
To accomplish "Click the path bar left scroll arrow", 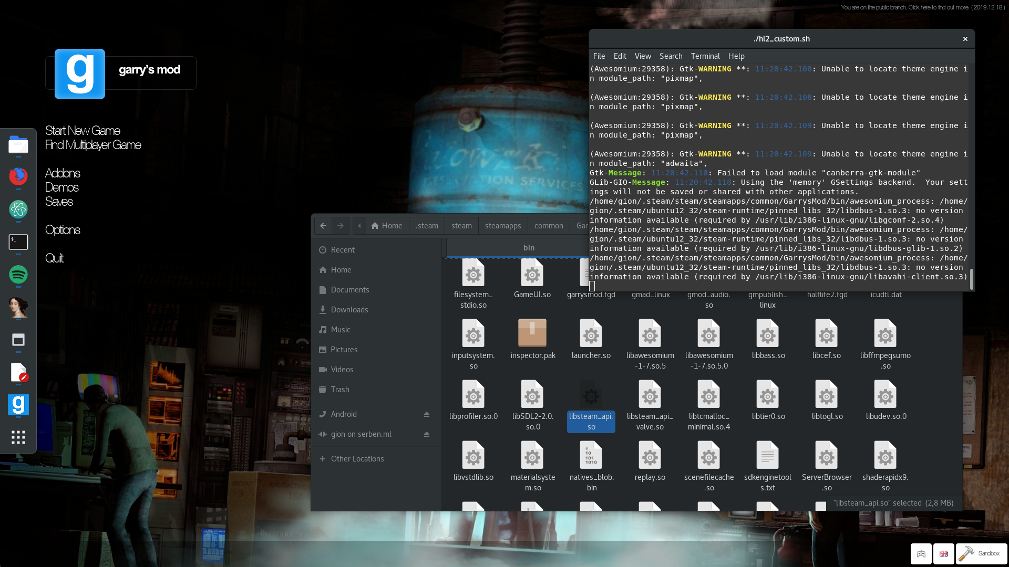I will [x=359, y=226].
